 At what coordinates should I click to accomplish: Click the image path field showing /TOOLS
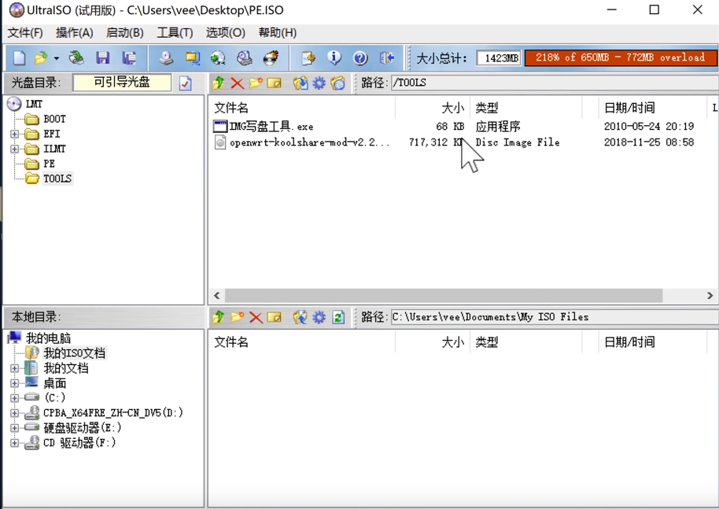click(x=555, y=83)
